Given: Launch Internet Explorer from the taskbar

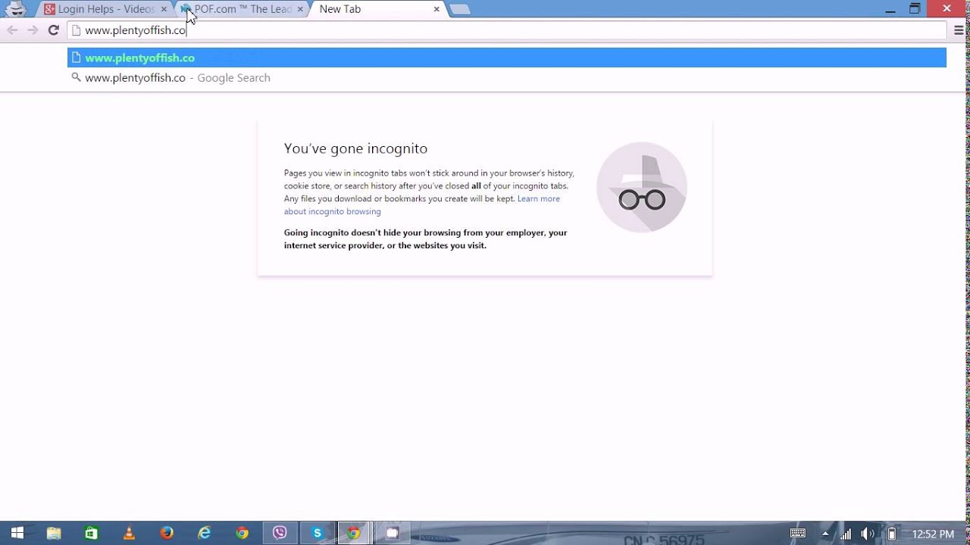Looking at the screenshot, I should tap(205, 533).
